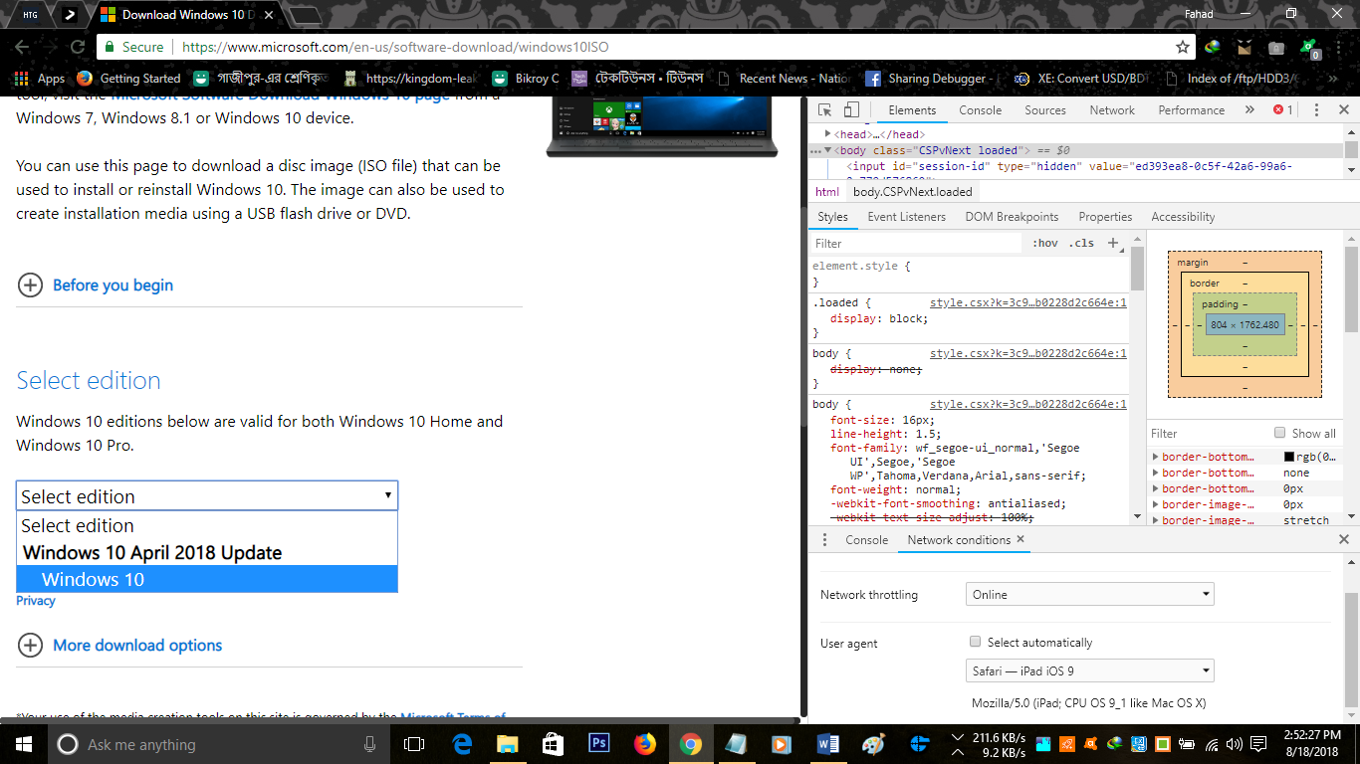The image size is (1360, 764).
Task: Open the Safari iPad iOS 9 user agent dropdown
Action: coord(1090,671)
